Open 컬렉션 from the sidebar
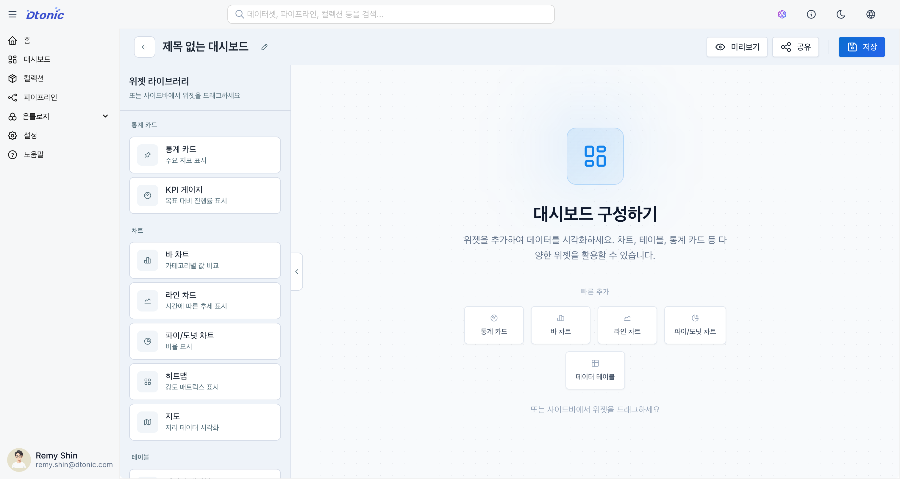 [34, 78]
